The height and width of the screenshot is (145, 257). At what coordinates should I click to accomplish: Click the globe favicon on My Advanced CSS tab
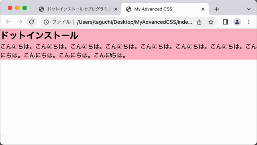[x=128, y=9]
